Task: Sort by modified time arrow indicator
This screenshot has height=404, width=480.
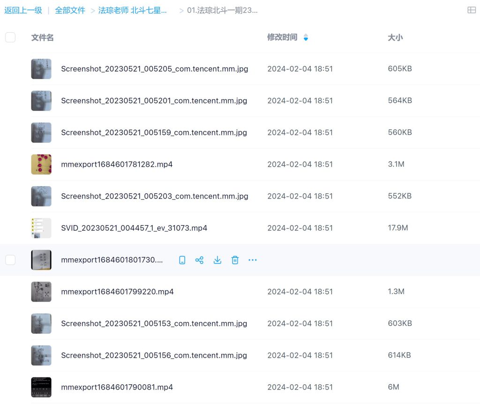Action: [306, 37]
